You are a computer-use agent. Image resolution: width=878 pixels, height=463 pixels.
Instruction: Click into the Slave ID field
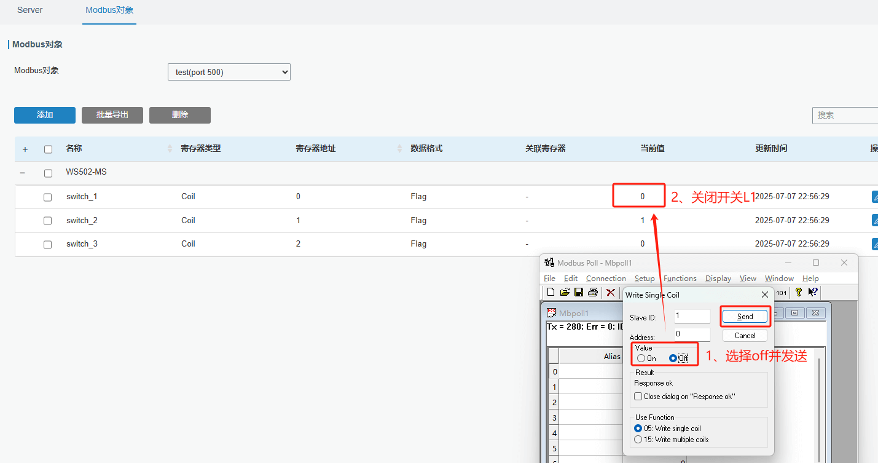[x=692, y=316]
